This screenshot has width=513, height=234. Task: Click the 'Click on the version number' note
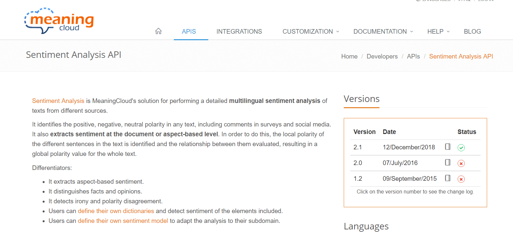[415, 192]
